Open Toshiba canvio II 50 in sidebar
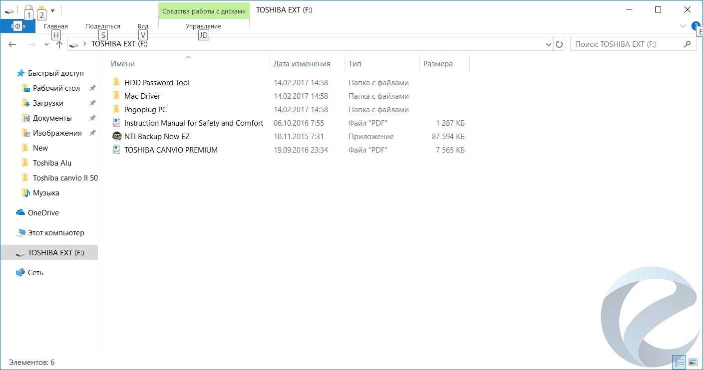Viewport: 703px width, 370px height. click(x=65, y=178)
